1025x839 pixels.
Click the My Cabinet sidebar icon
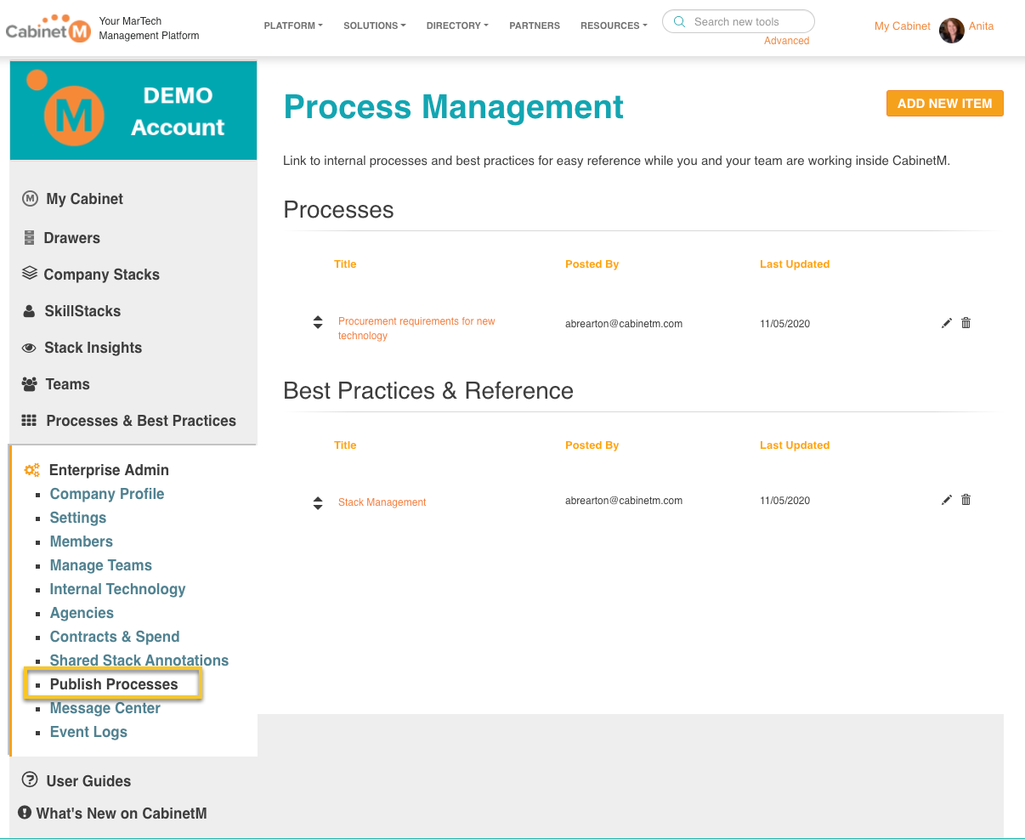tap(30, 198)
